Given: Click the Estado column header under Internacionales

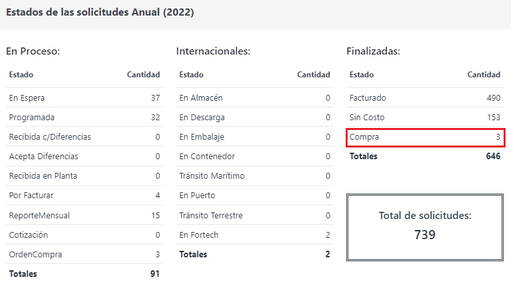Looking at the screenshot, I should point(191,75).
